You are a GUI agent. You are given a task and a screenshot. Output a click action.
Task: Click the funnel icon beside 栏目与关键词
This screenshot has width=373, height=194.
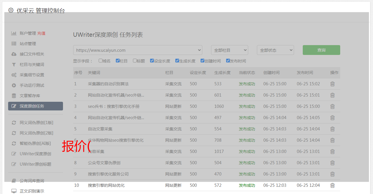click(x=14, y=64)
